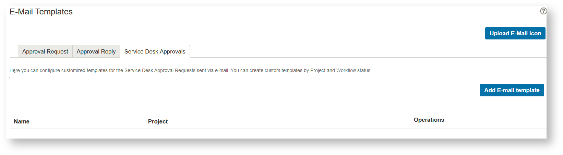563x155 pixels.
Task: Click the empty template list below the headers
Action: (274, 134)
